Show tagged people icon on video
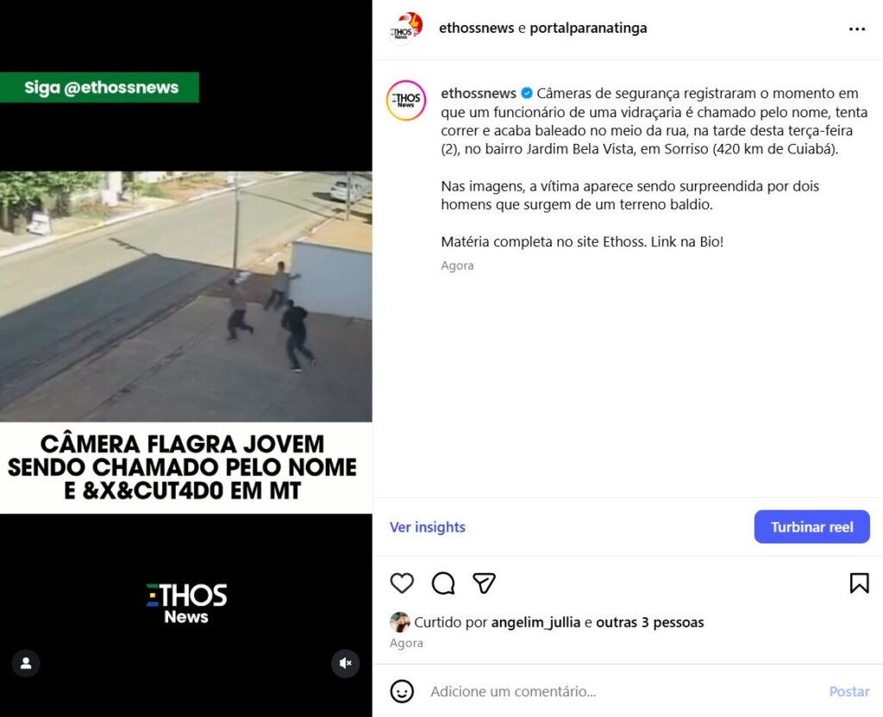The image size is (883, 717). tap(26, 663)
